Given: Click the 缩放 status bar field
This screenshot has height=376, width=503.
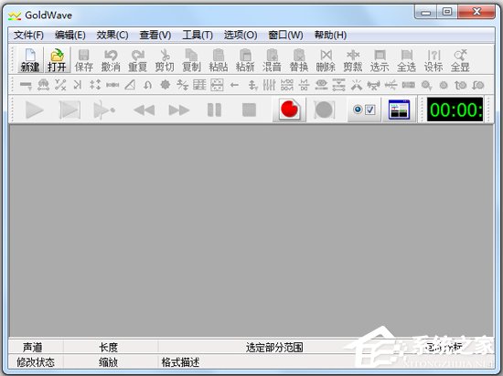Looking at the screenshot, I should (111, 362).
